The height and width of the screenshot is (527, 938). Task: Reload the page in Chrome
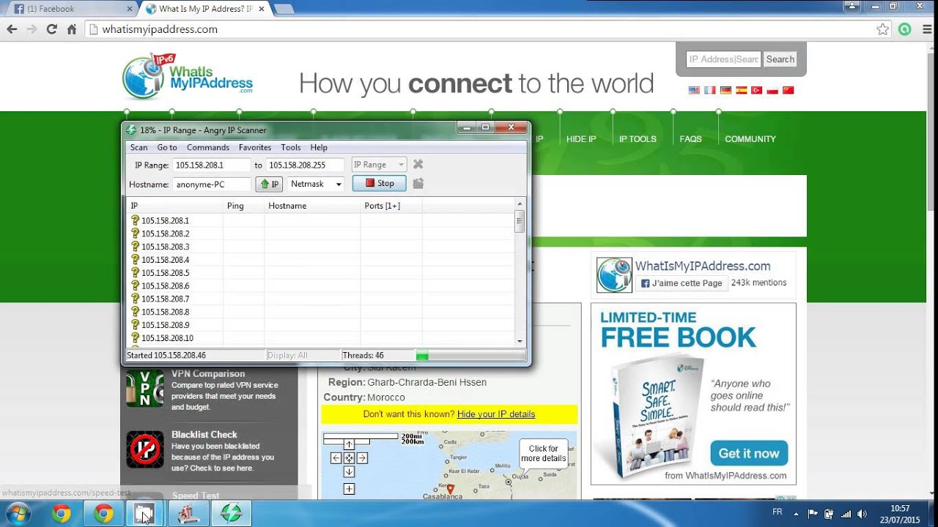[51, 29]
